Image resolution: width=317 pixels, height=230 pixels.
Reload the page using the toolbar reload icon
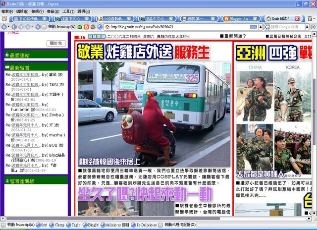coord(38,27)
